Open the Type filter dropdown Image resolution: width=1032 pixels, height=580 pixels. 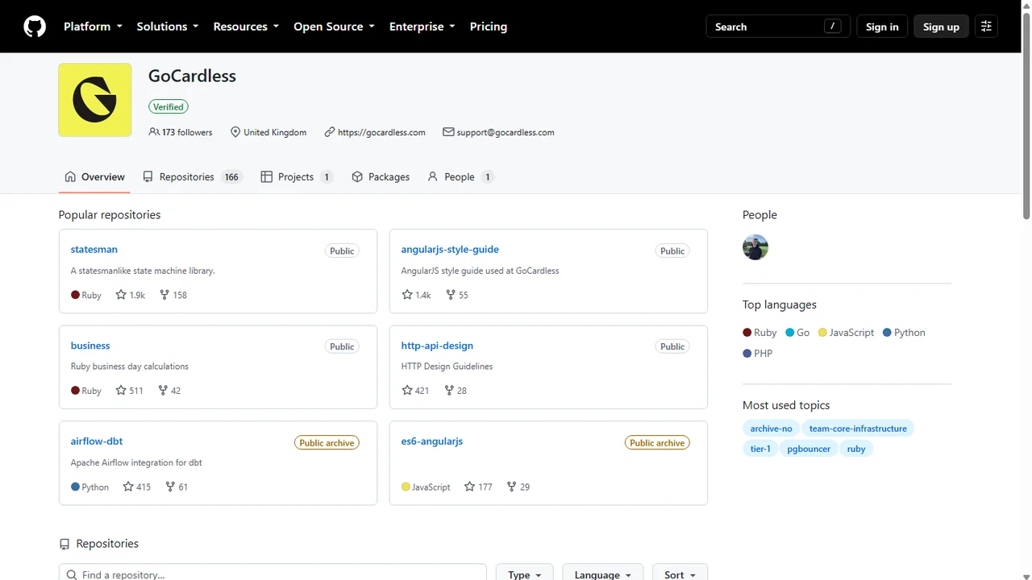525,574
